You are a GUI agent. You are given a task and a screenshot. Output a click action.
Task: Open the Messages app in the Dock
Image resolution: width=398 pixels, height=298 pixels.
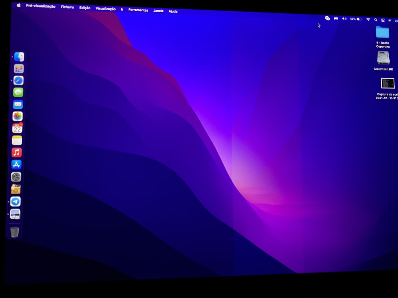point(18,92)
